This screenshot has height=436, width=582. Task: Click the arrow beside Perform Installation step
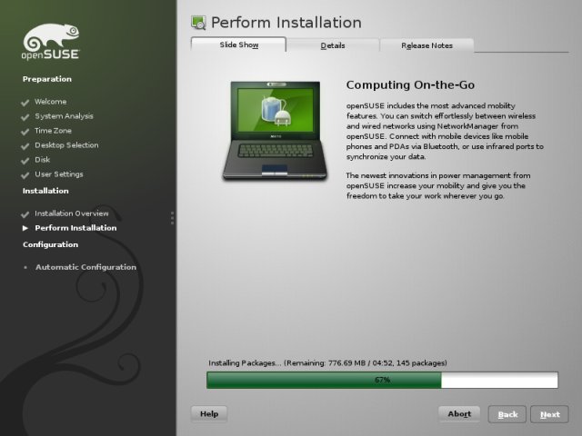point(25,228)
